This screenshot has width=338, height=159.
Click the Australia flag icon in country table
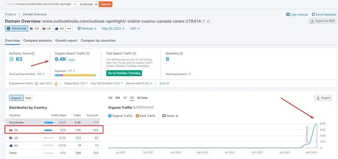[11, 145]
